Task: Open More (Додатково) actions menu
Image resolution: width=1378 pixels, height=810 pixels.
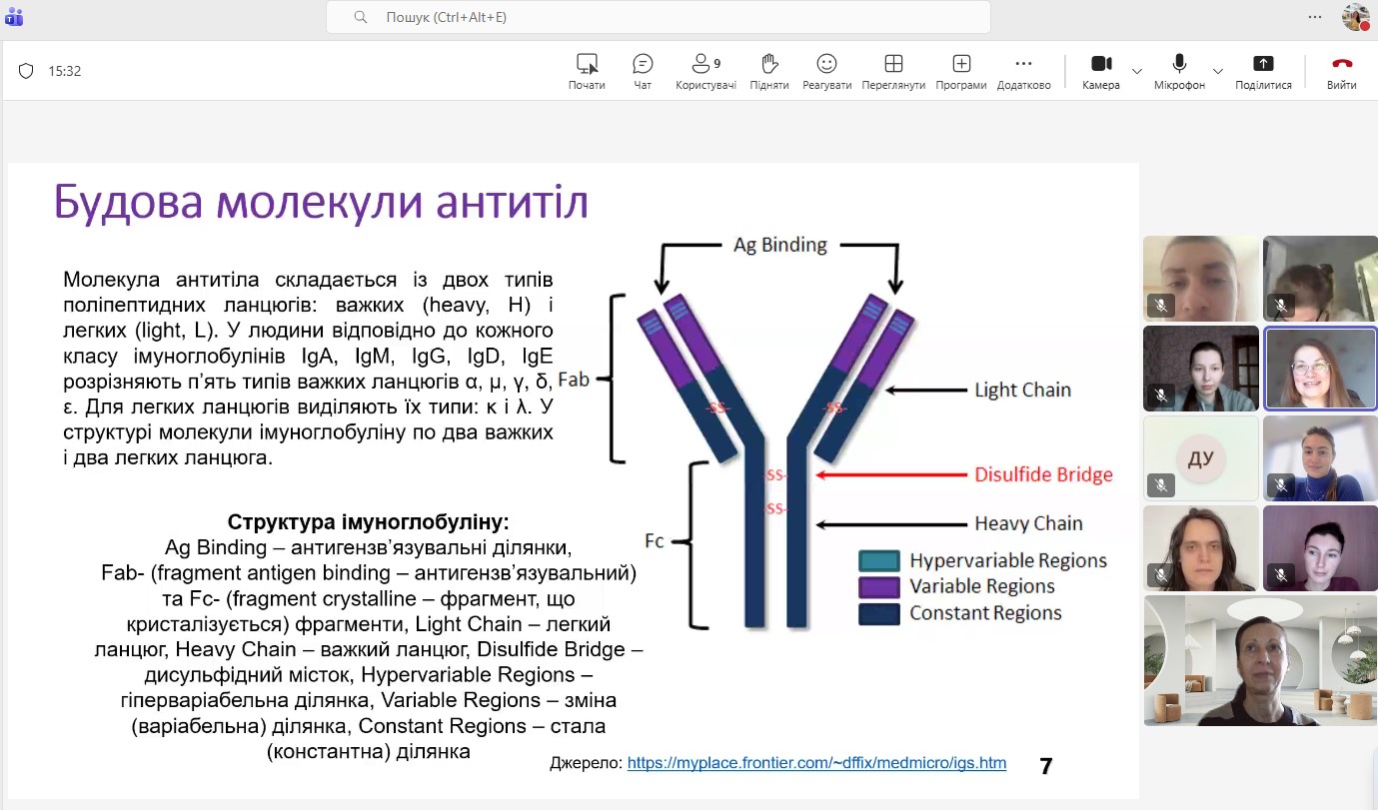Action: 1023,71
